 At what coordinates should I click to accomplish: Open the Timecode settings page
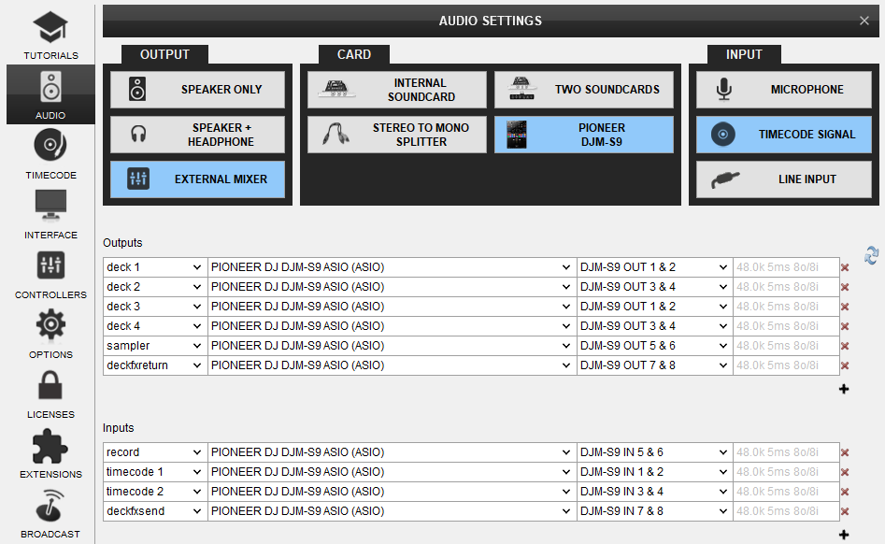[50, 153]
